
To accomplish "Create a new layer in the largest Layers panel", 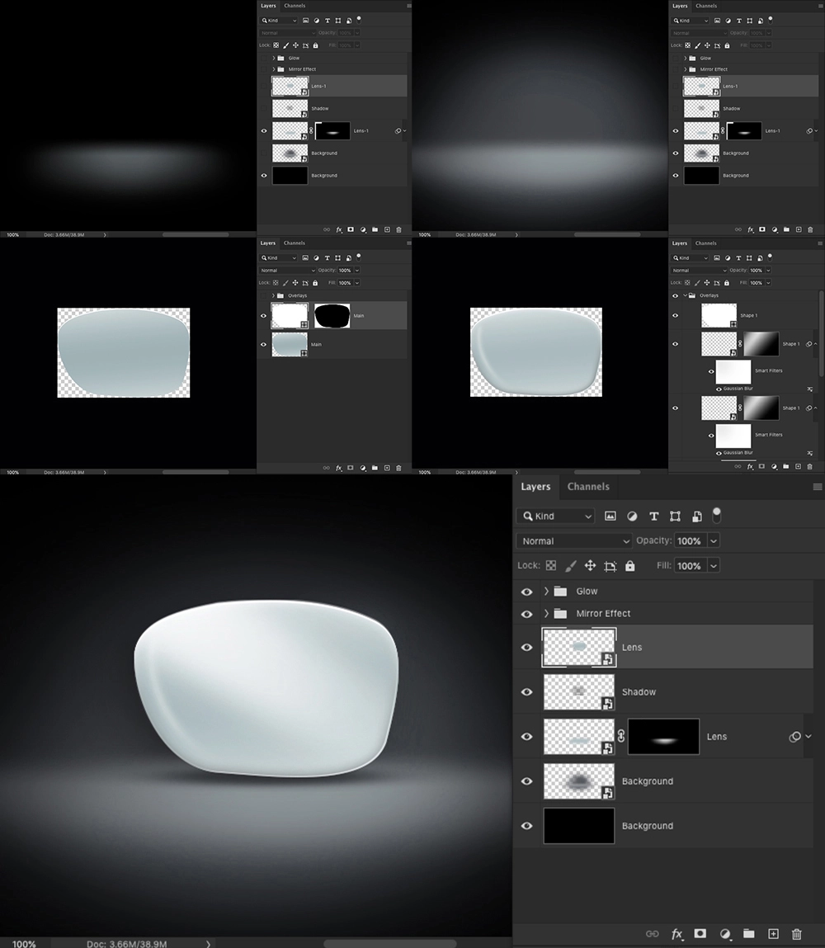I will tap(773, 934).
